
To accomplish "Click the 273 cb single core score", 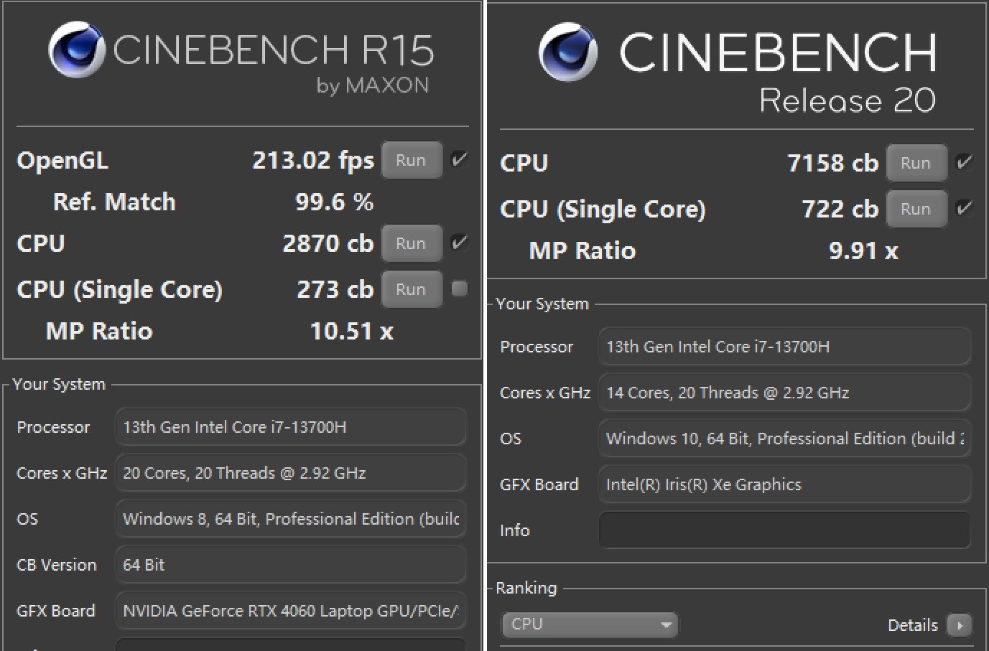I will click(x=335, y=290).
